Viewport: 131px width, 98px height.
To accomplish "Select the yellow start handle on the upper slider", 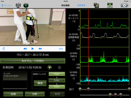I will tap(80, 89).
